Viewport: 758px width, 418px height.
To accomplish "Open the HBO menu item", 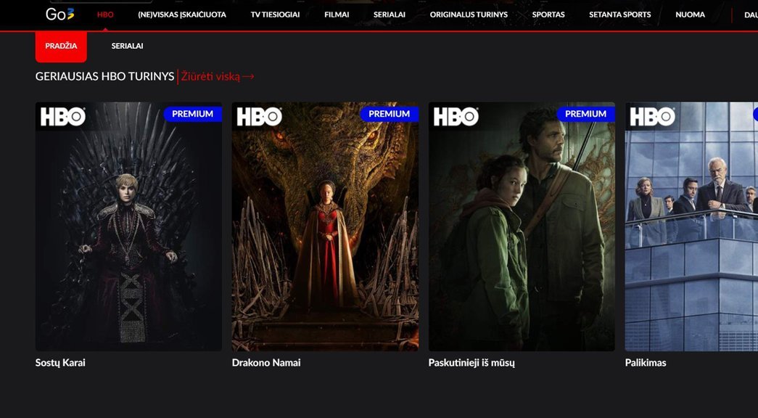I will [x=105, y=15].
